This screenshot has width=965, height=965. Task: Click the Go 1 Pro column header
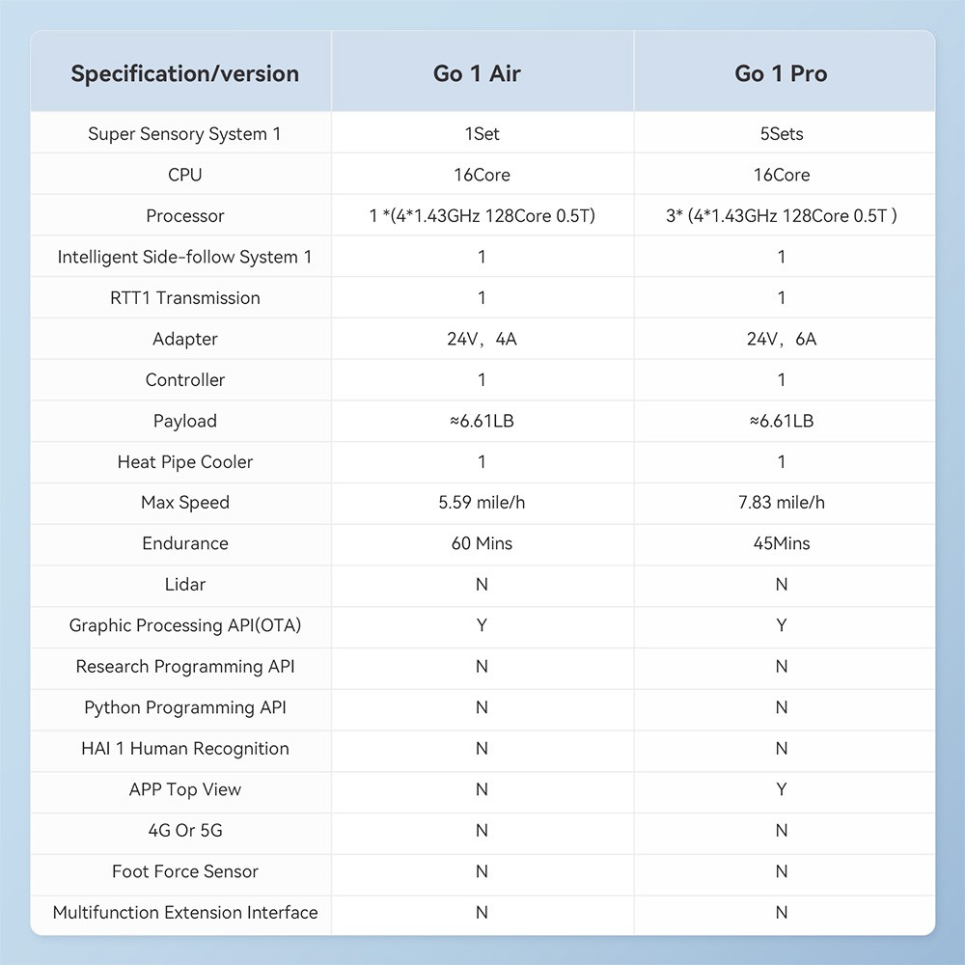coord(781,74)
